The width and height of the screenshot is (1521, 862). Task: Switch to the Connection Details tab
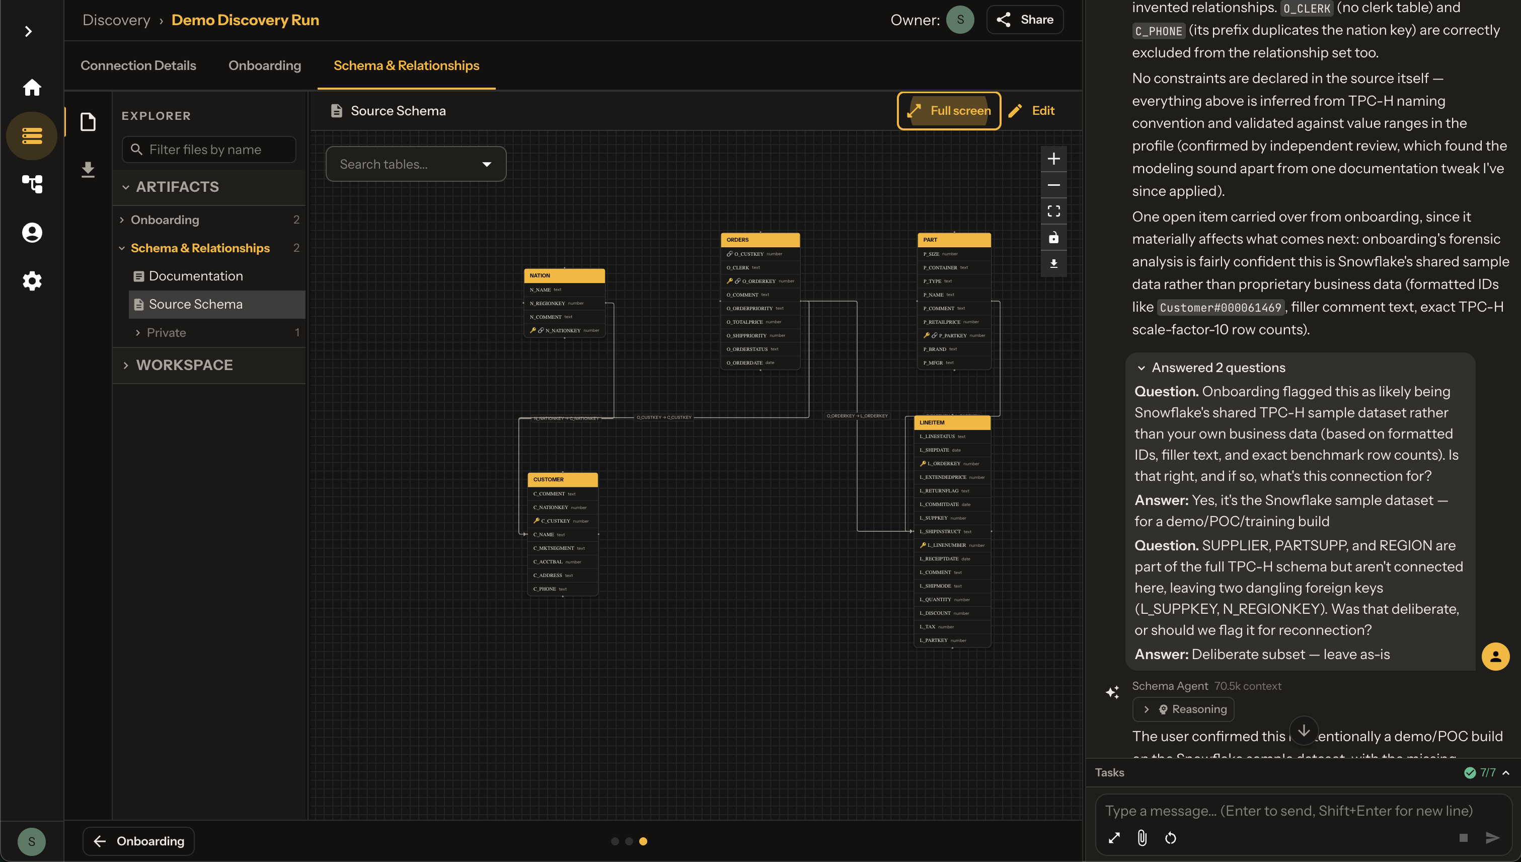(138, 66)
